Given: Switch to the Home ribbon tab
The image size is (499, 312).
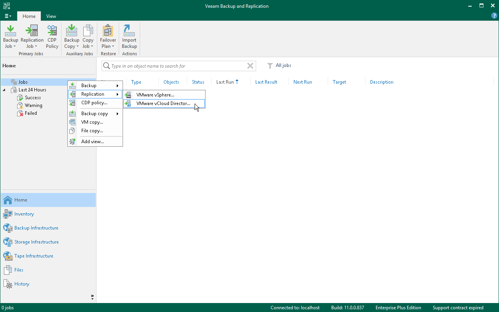Looking at the screenshot, I should tap(29, 16).
